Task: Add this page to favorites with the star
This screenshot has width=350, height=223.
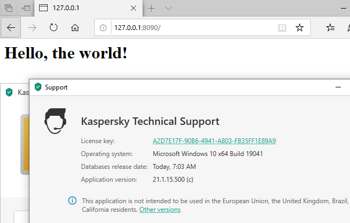Action: (300, 28)
